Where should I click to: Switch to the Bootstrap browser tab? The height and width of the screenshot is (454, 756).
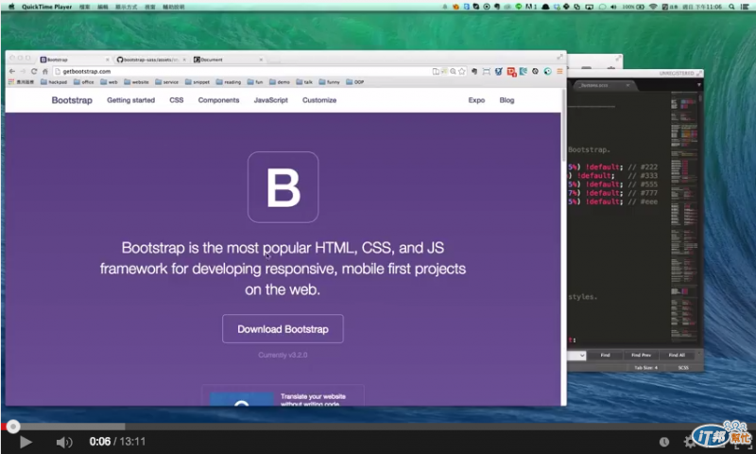(x=73, y=60)
